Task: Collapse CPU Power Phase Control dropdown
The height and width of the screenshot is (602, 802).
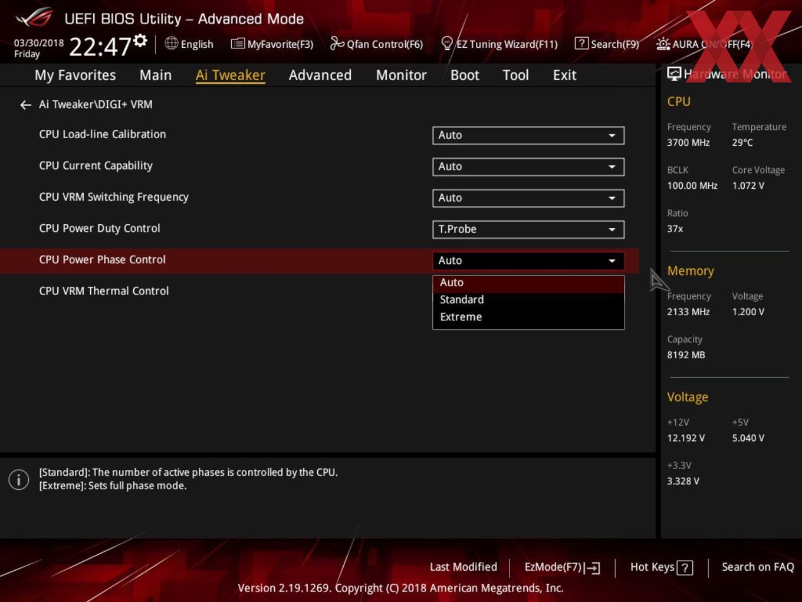Action: click(528, 260)
